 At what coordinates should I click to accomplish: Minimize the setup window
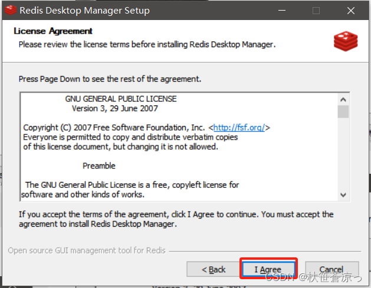pos(282,11)
